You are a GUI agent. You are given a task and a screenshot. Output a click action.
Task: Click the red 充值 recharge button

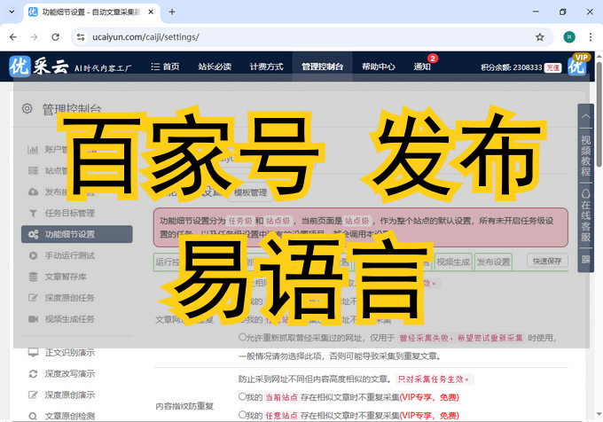coord(552,67)
